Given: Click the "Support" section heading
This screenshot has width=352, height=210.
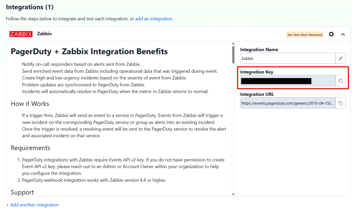Looking at the screenshot, I should [22, 192].
